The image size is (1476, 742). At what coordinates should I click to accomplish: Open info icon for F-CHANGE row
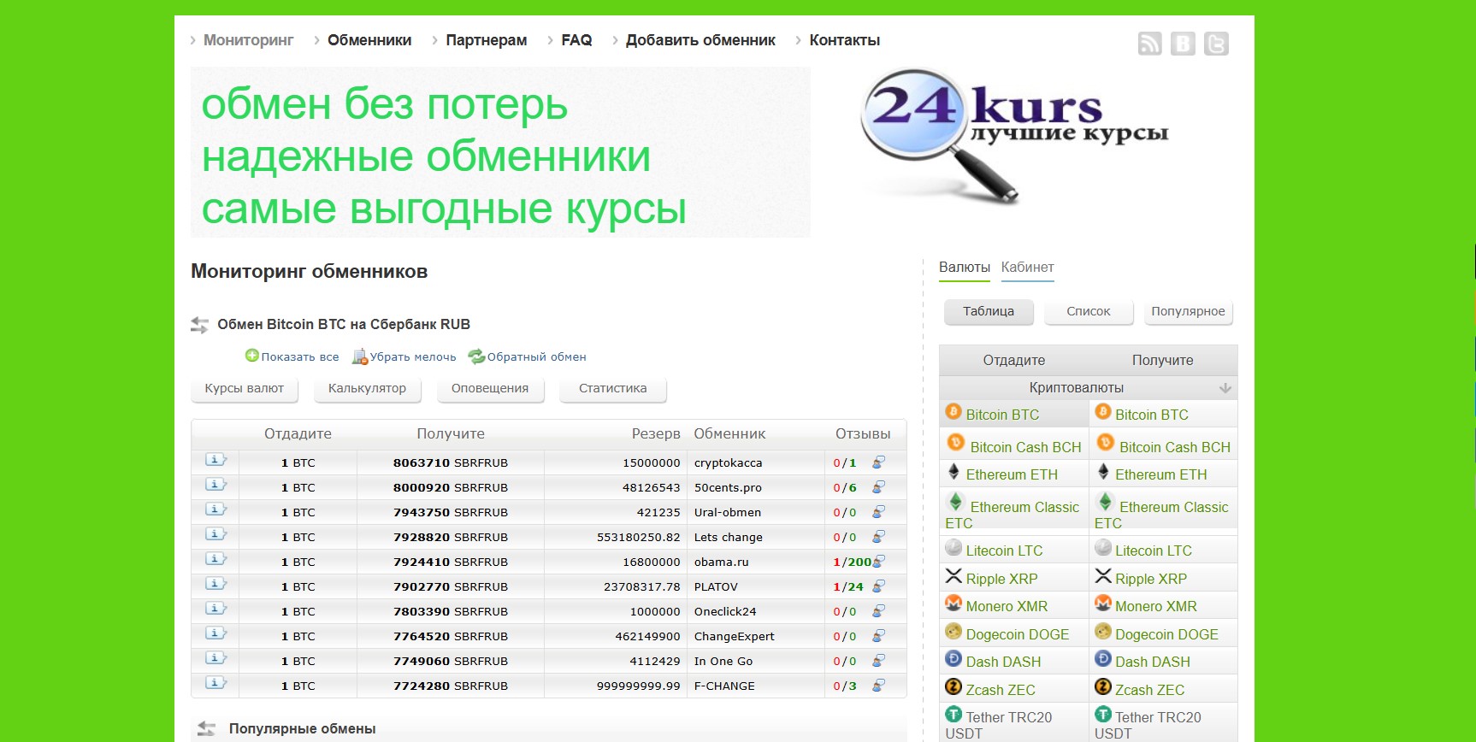coord(215,683)
